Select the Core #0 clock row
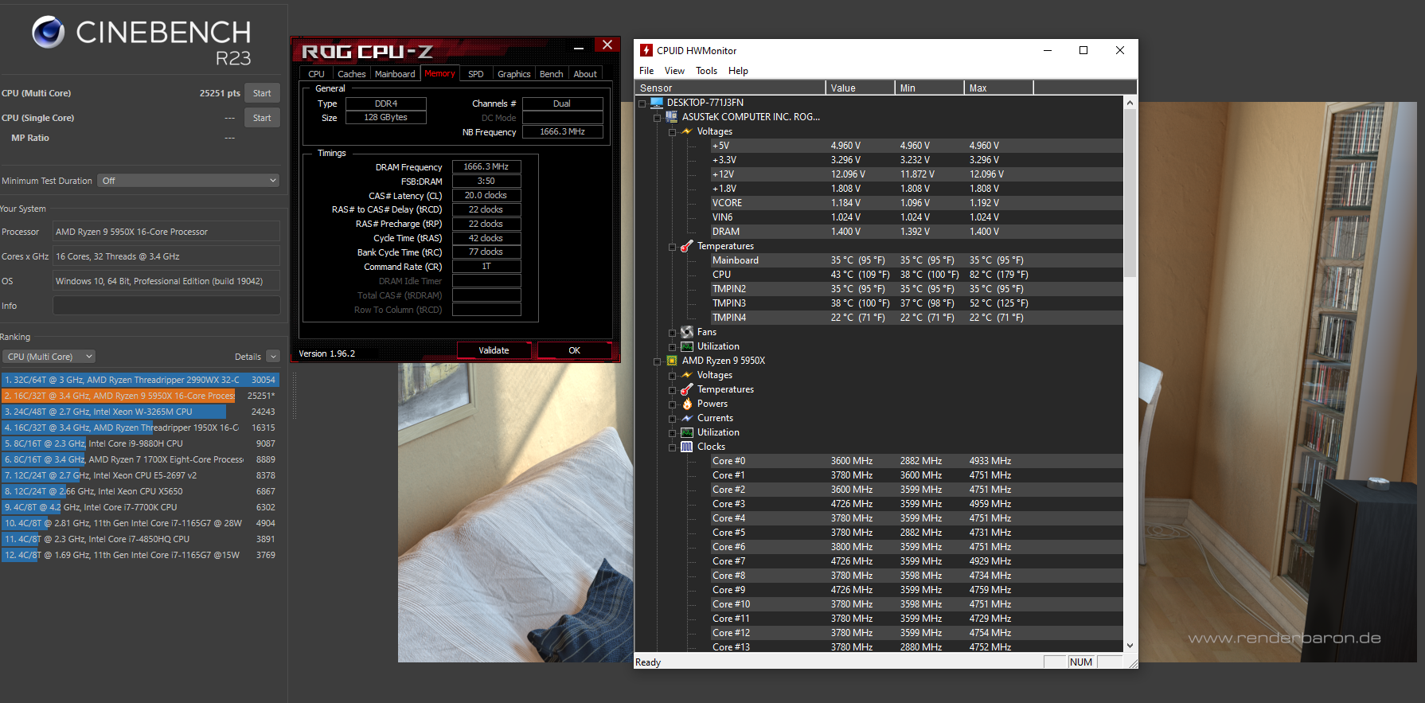This screenshot has width=1425, height=703. coord(916,461)
